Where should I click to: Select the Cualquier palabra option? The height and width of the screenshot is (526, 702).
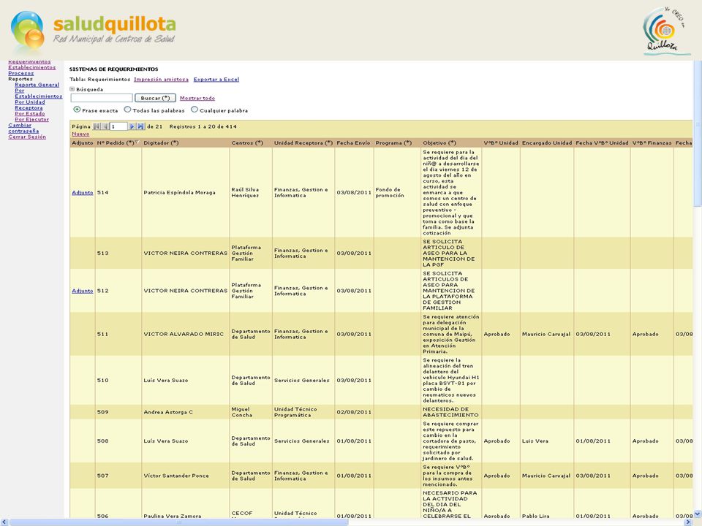point(195,110)
